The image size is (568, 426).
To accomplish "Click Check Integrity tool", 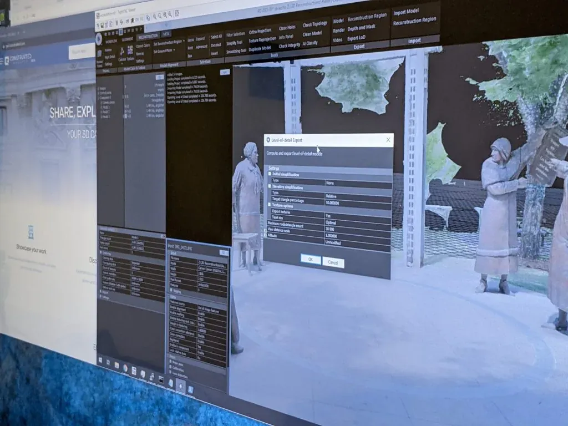I will (289, 45).
